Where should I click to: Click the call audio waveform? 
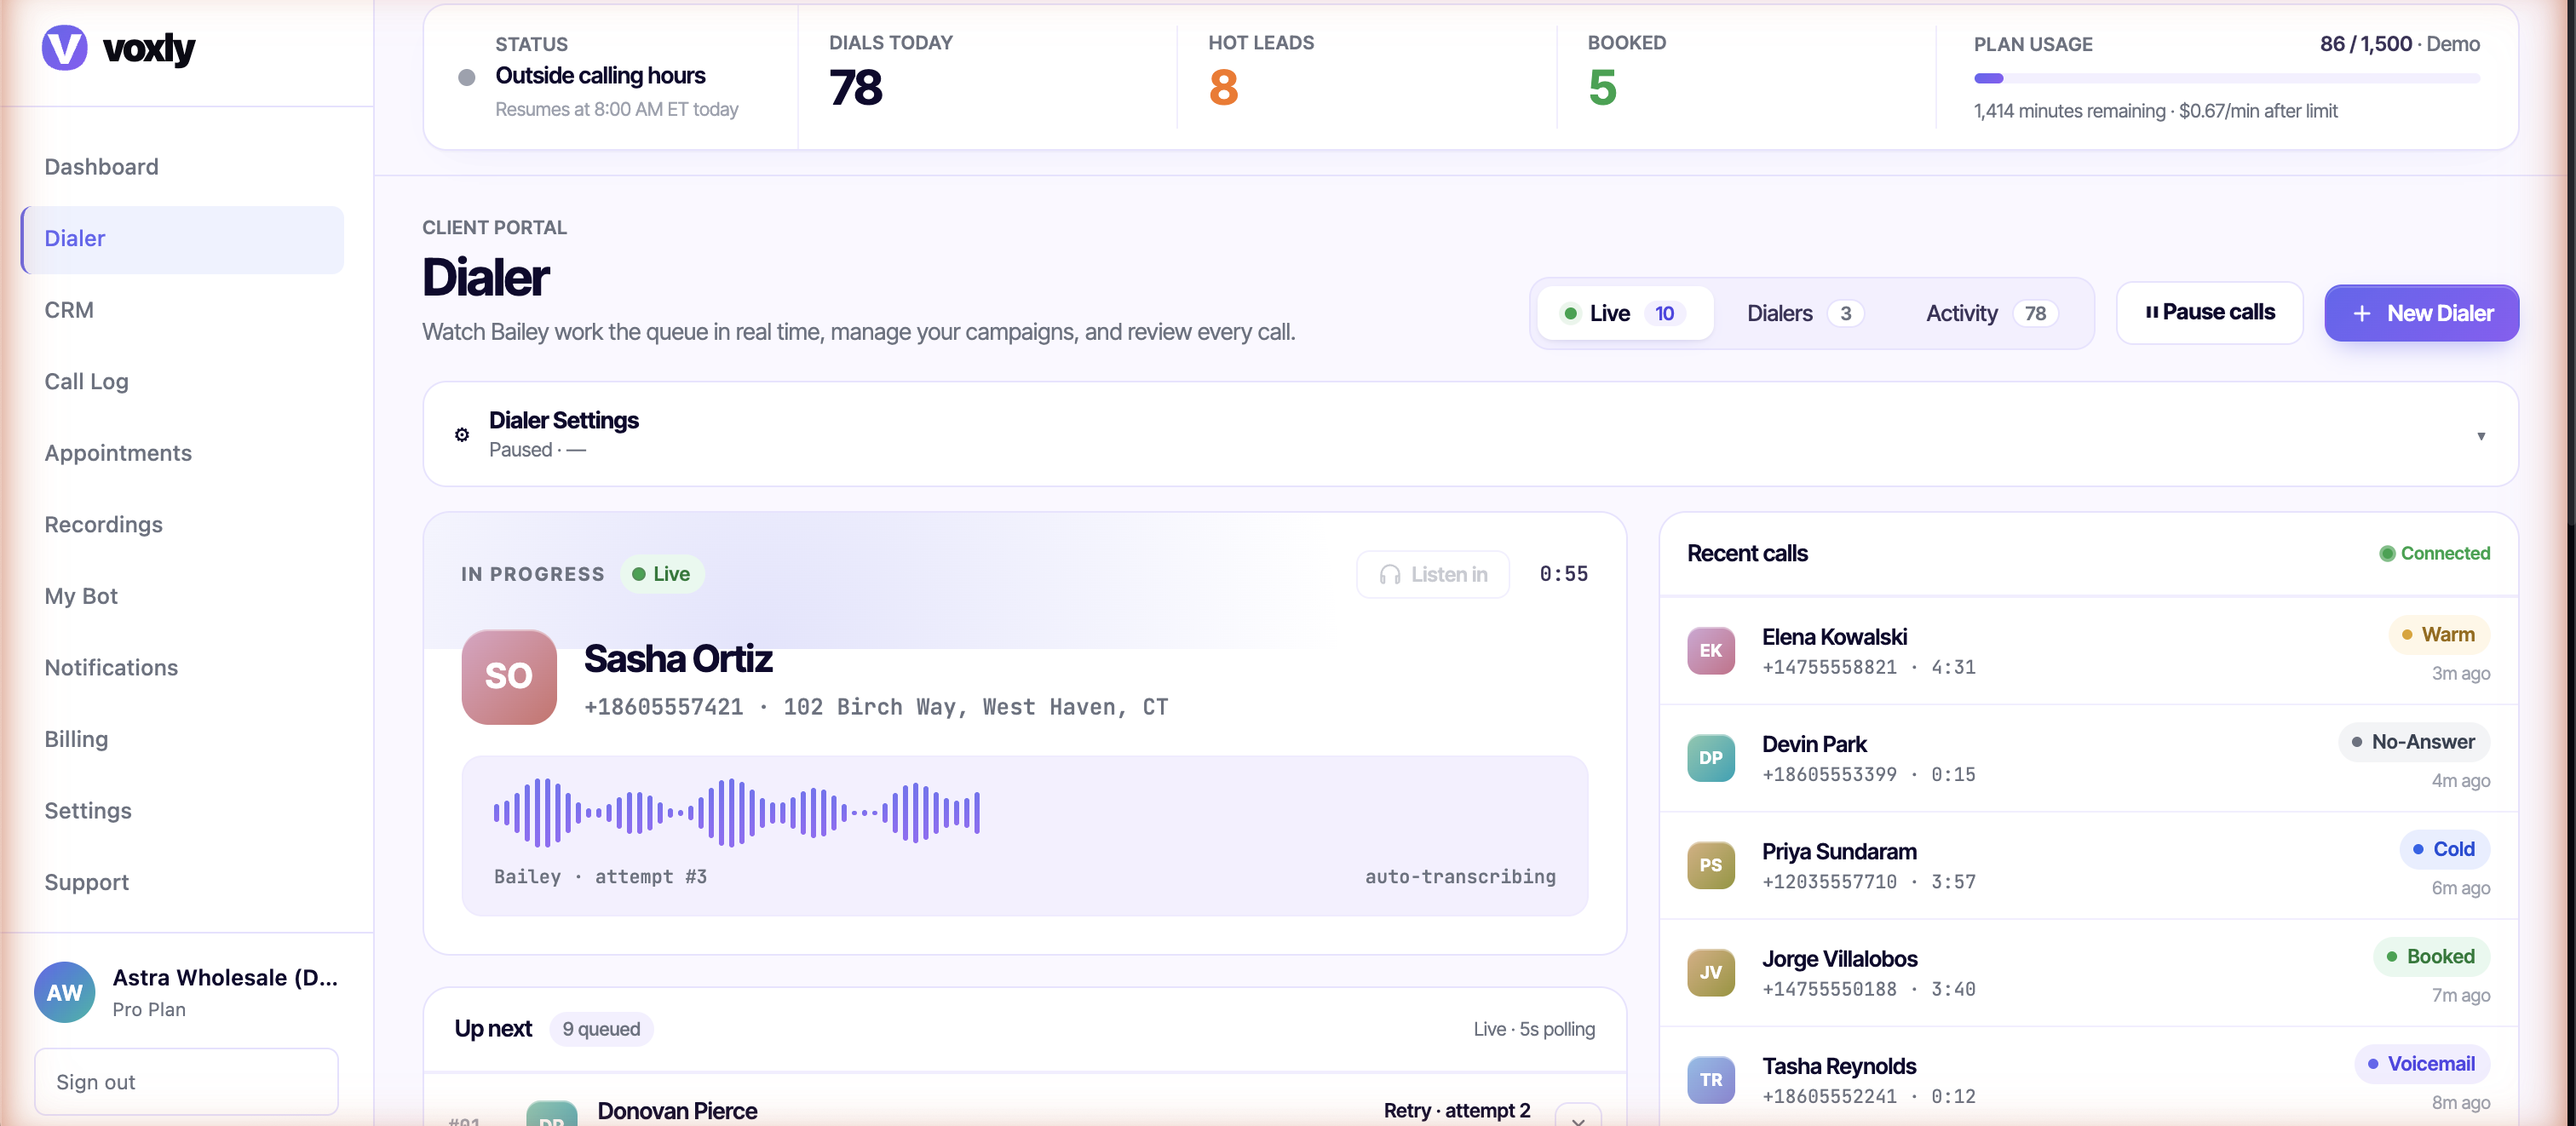737,812
